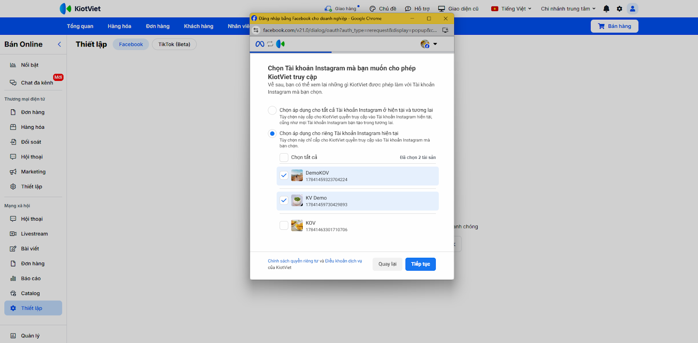Open the settings gear in the top bar
The width and height of the screenshot is (698, 343).
[619, 9]
